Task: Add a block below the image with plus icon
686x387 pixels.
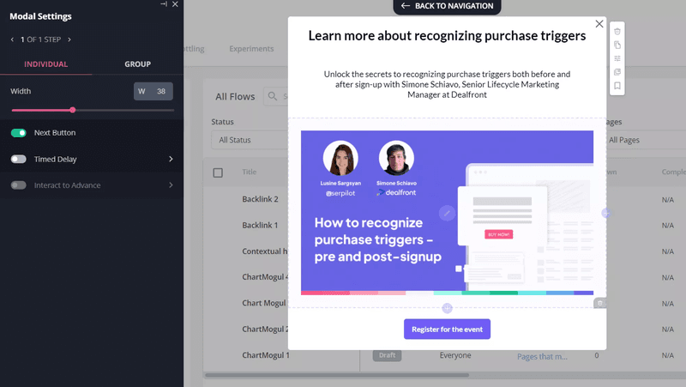Action: [x=447, y=308]
